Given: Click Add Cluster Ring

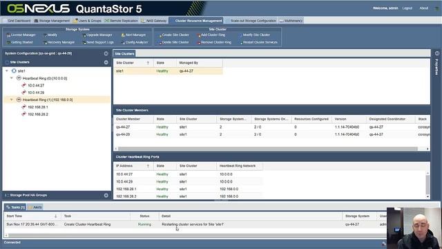Looking at the screenshot, I should 211,35.
